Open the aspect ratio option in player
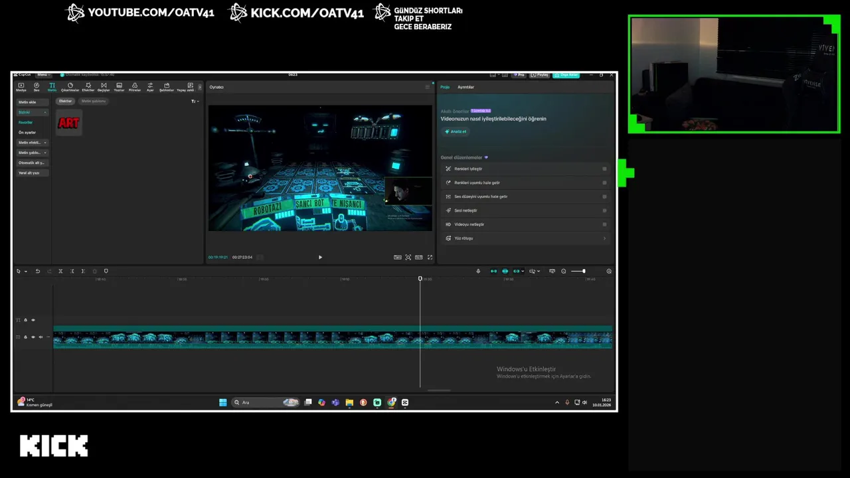Viewport: 850px width, 478px height. click(419, 257)
